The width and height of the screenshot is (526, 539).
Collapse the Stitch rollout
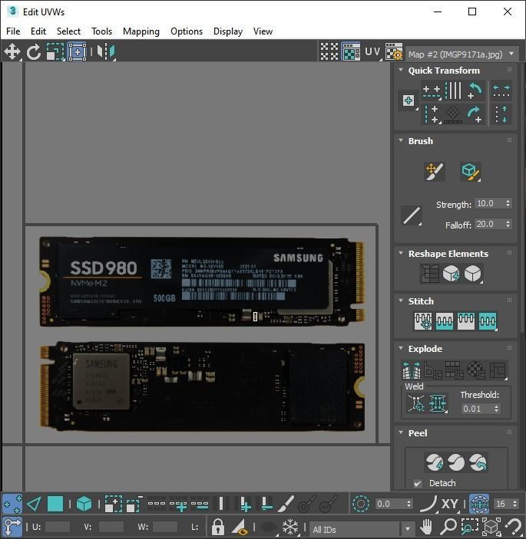point(401,301)
